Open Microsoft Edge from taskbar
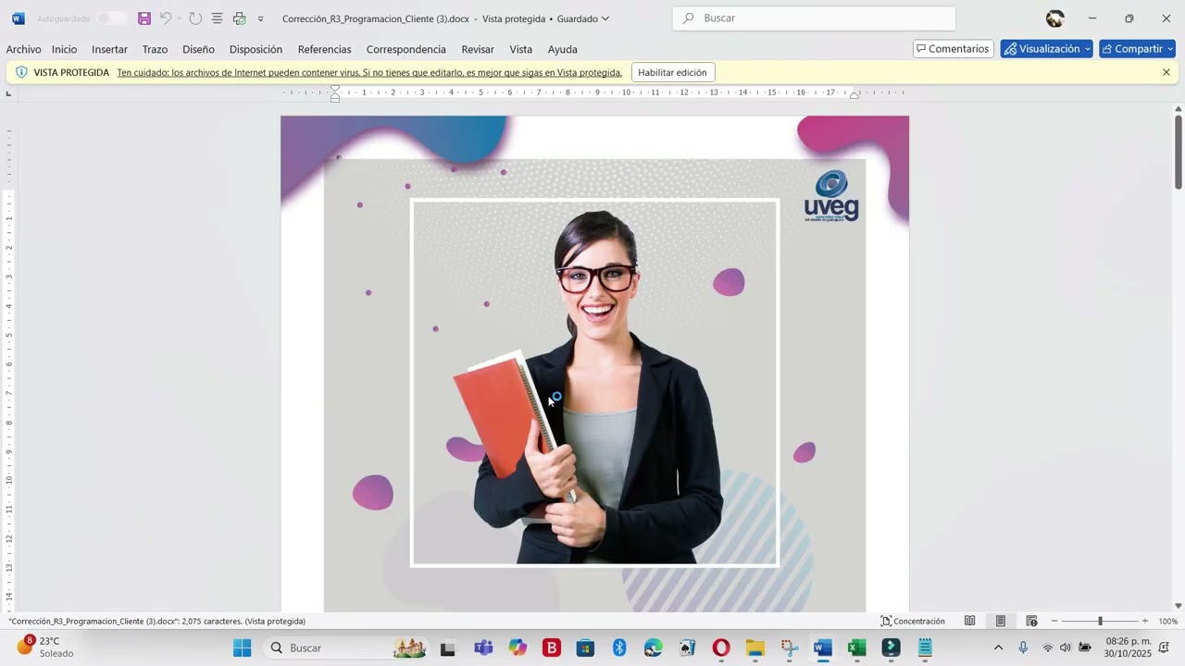 [x=654, y=648]
